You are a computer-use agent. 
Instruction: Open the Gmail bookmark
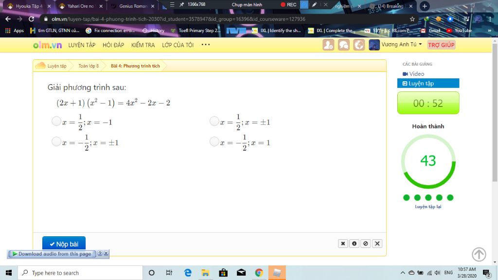tap(431, 31)
